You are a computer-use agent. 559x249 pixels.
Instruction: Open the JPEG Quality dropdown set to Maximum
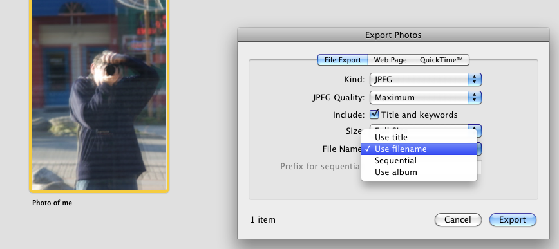click(426, 97)
